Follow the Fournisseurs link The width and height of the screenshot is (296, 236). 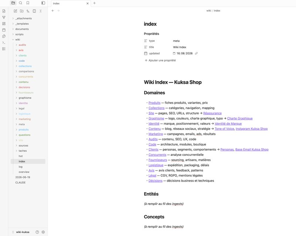(x=158, y=160)
